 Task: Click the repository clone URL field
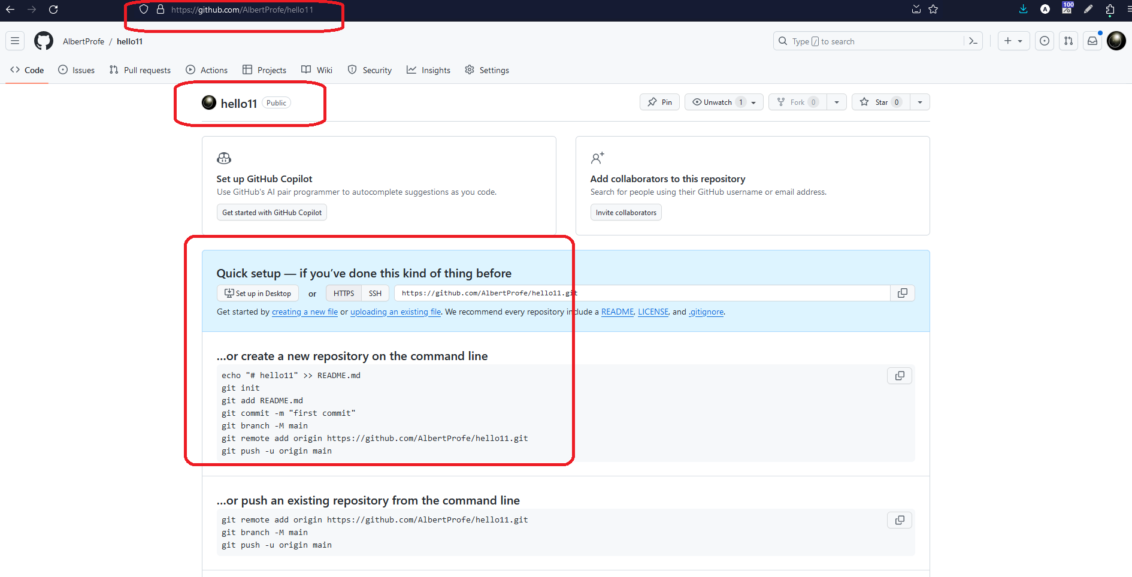point(642,293)
